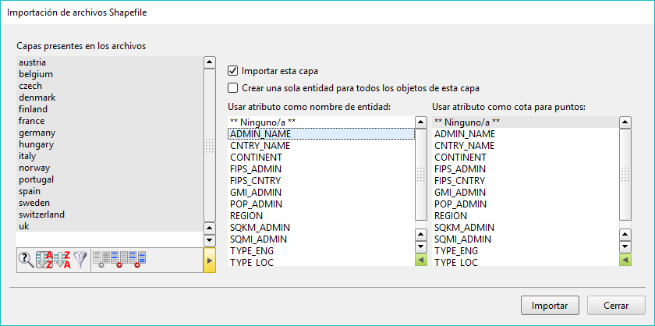Select the austria layer
Viewport: 655px width, 326px height.
pos(109,62)
